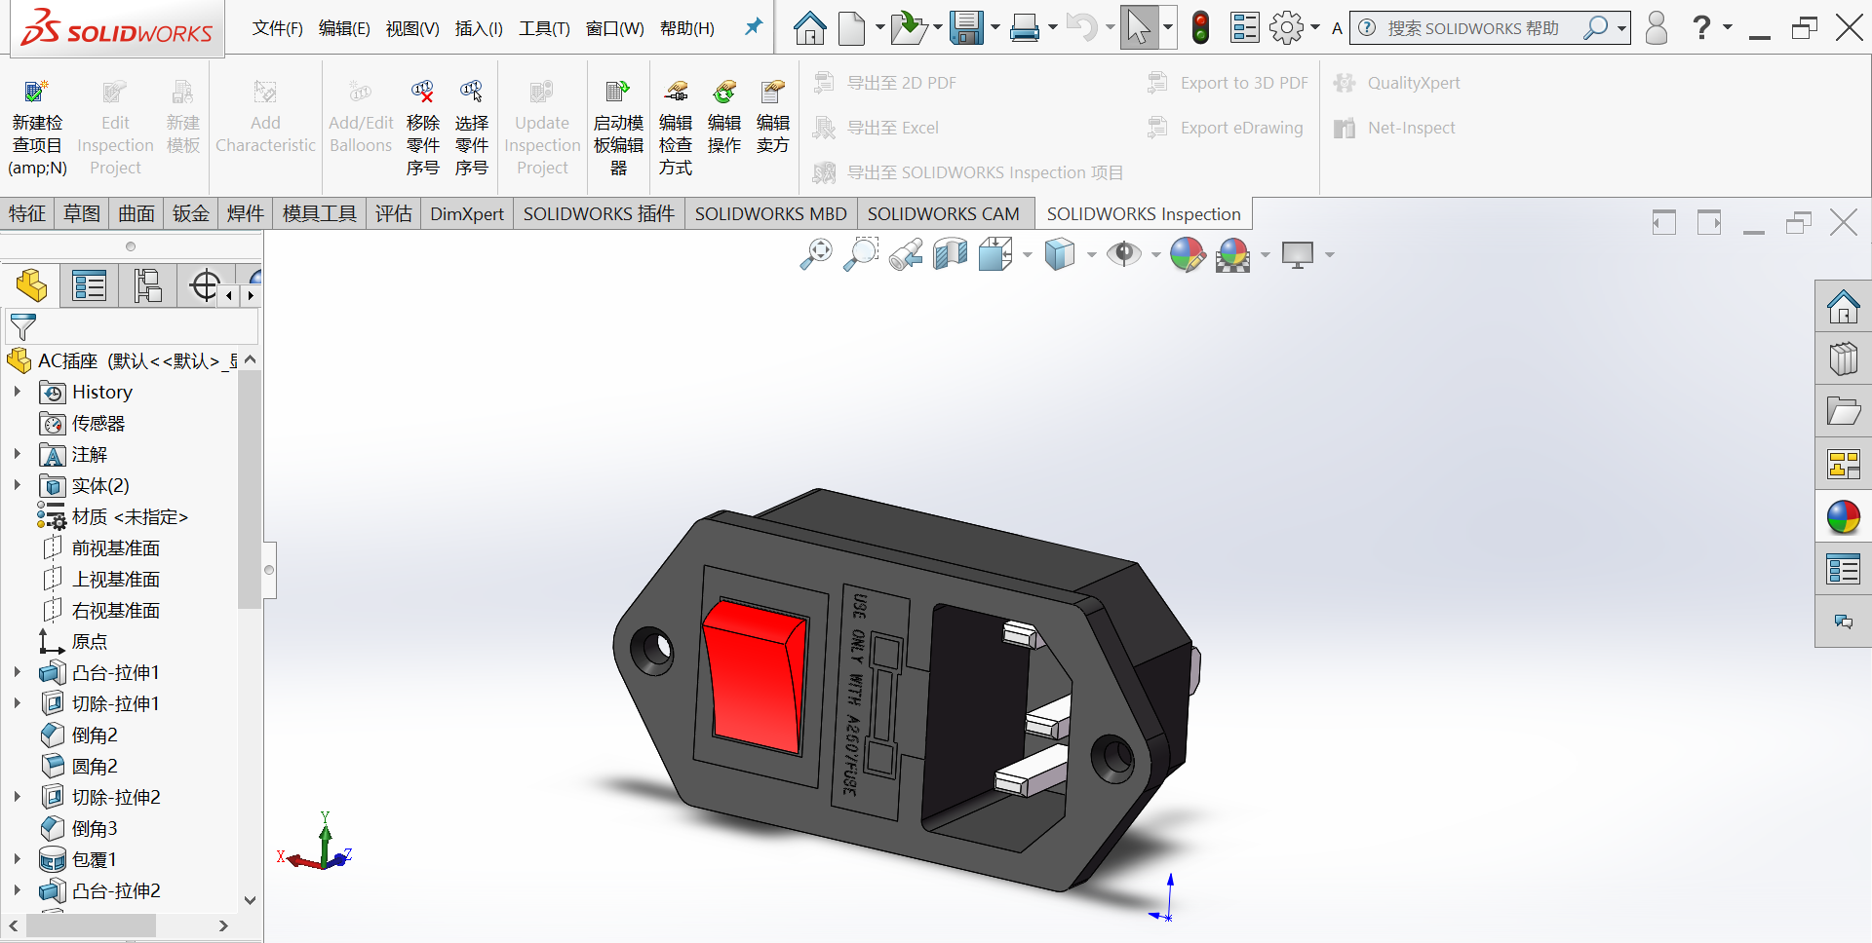Open the Design Library in the task pane
The image size is (1872, 943).
(1843, 359)
